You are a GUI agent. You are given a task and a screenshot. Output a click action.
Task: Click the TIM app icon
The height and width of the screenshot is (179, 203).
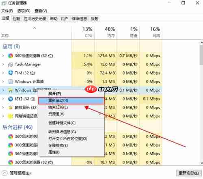coord(11,73)
